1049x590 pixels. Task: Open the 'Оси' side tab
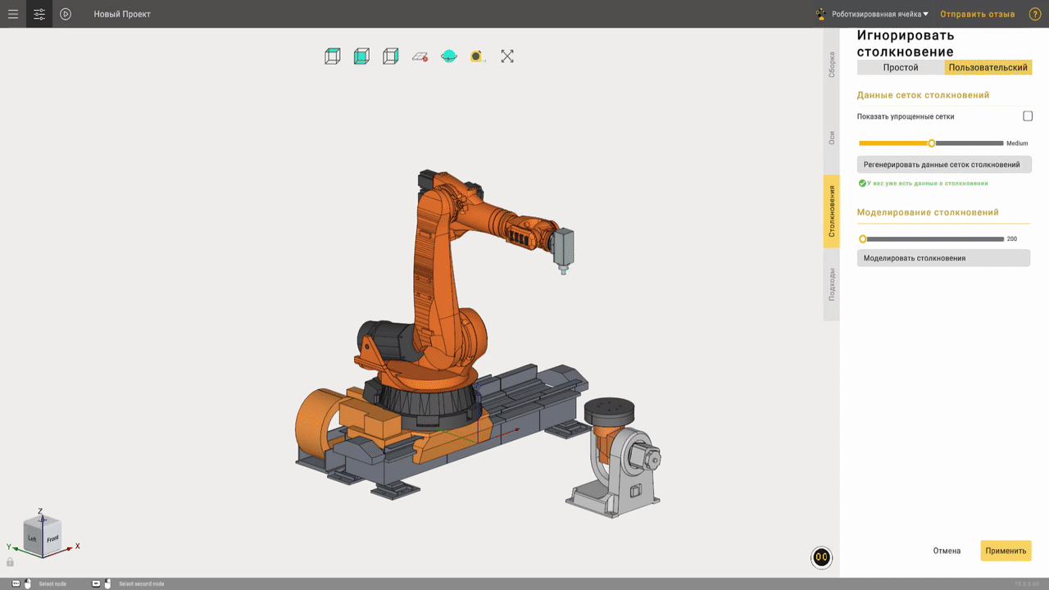coord(832,138)
